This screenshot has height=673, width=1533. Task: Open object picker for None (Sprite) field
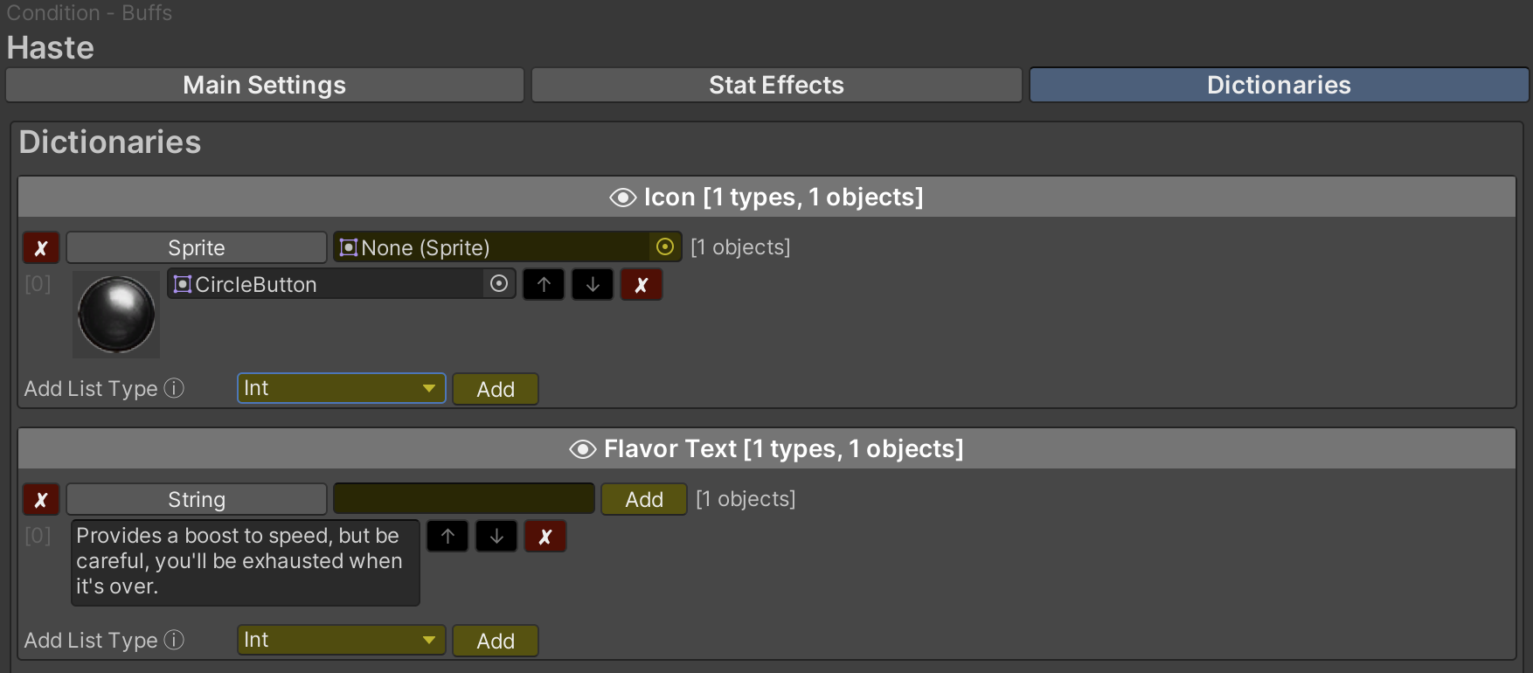(x=665, y=247)
